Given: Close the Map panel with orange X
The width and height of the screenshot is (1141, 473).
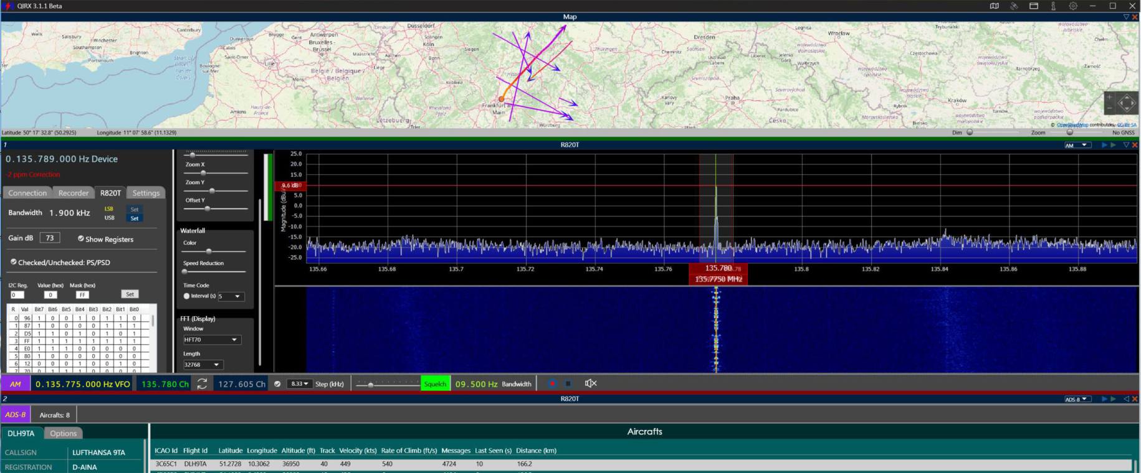Looking at the screenshot, I should (x=1135, y=17).
